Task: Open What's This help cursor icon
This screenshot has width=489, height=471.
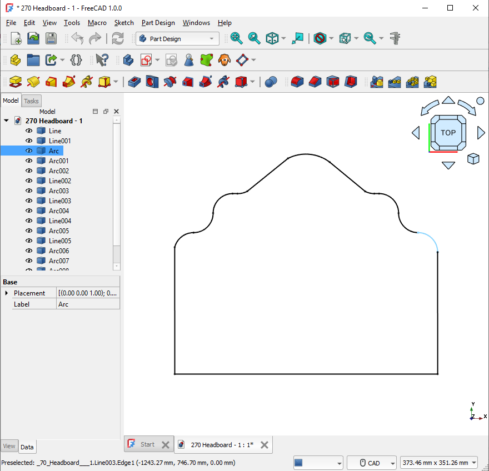Action: click(102, 60)
